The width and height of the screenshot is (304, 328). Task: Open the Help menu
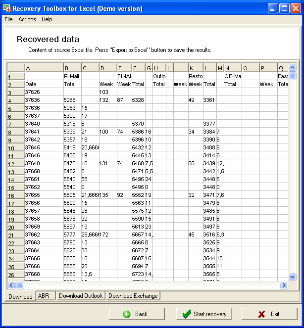click(47, 19)
